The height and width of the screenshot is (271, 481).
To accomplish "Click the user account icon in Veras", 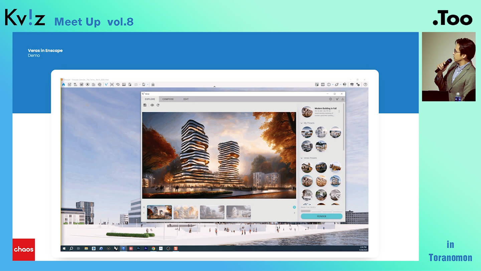I will pyautogui.click(x=342, y=99).
